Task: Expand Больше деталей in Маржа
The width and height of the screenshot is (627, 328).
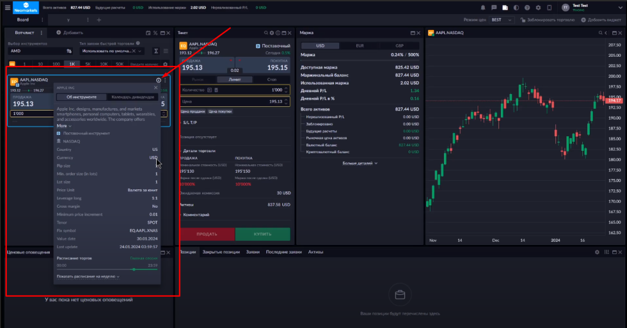Action: [360, 163]
